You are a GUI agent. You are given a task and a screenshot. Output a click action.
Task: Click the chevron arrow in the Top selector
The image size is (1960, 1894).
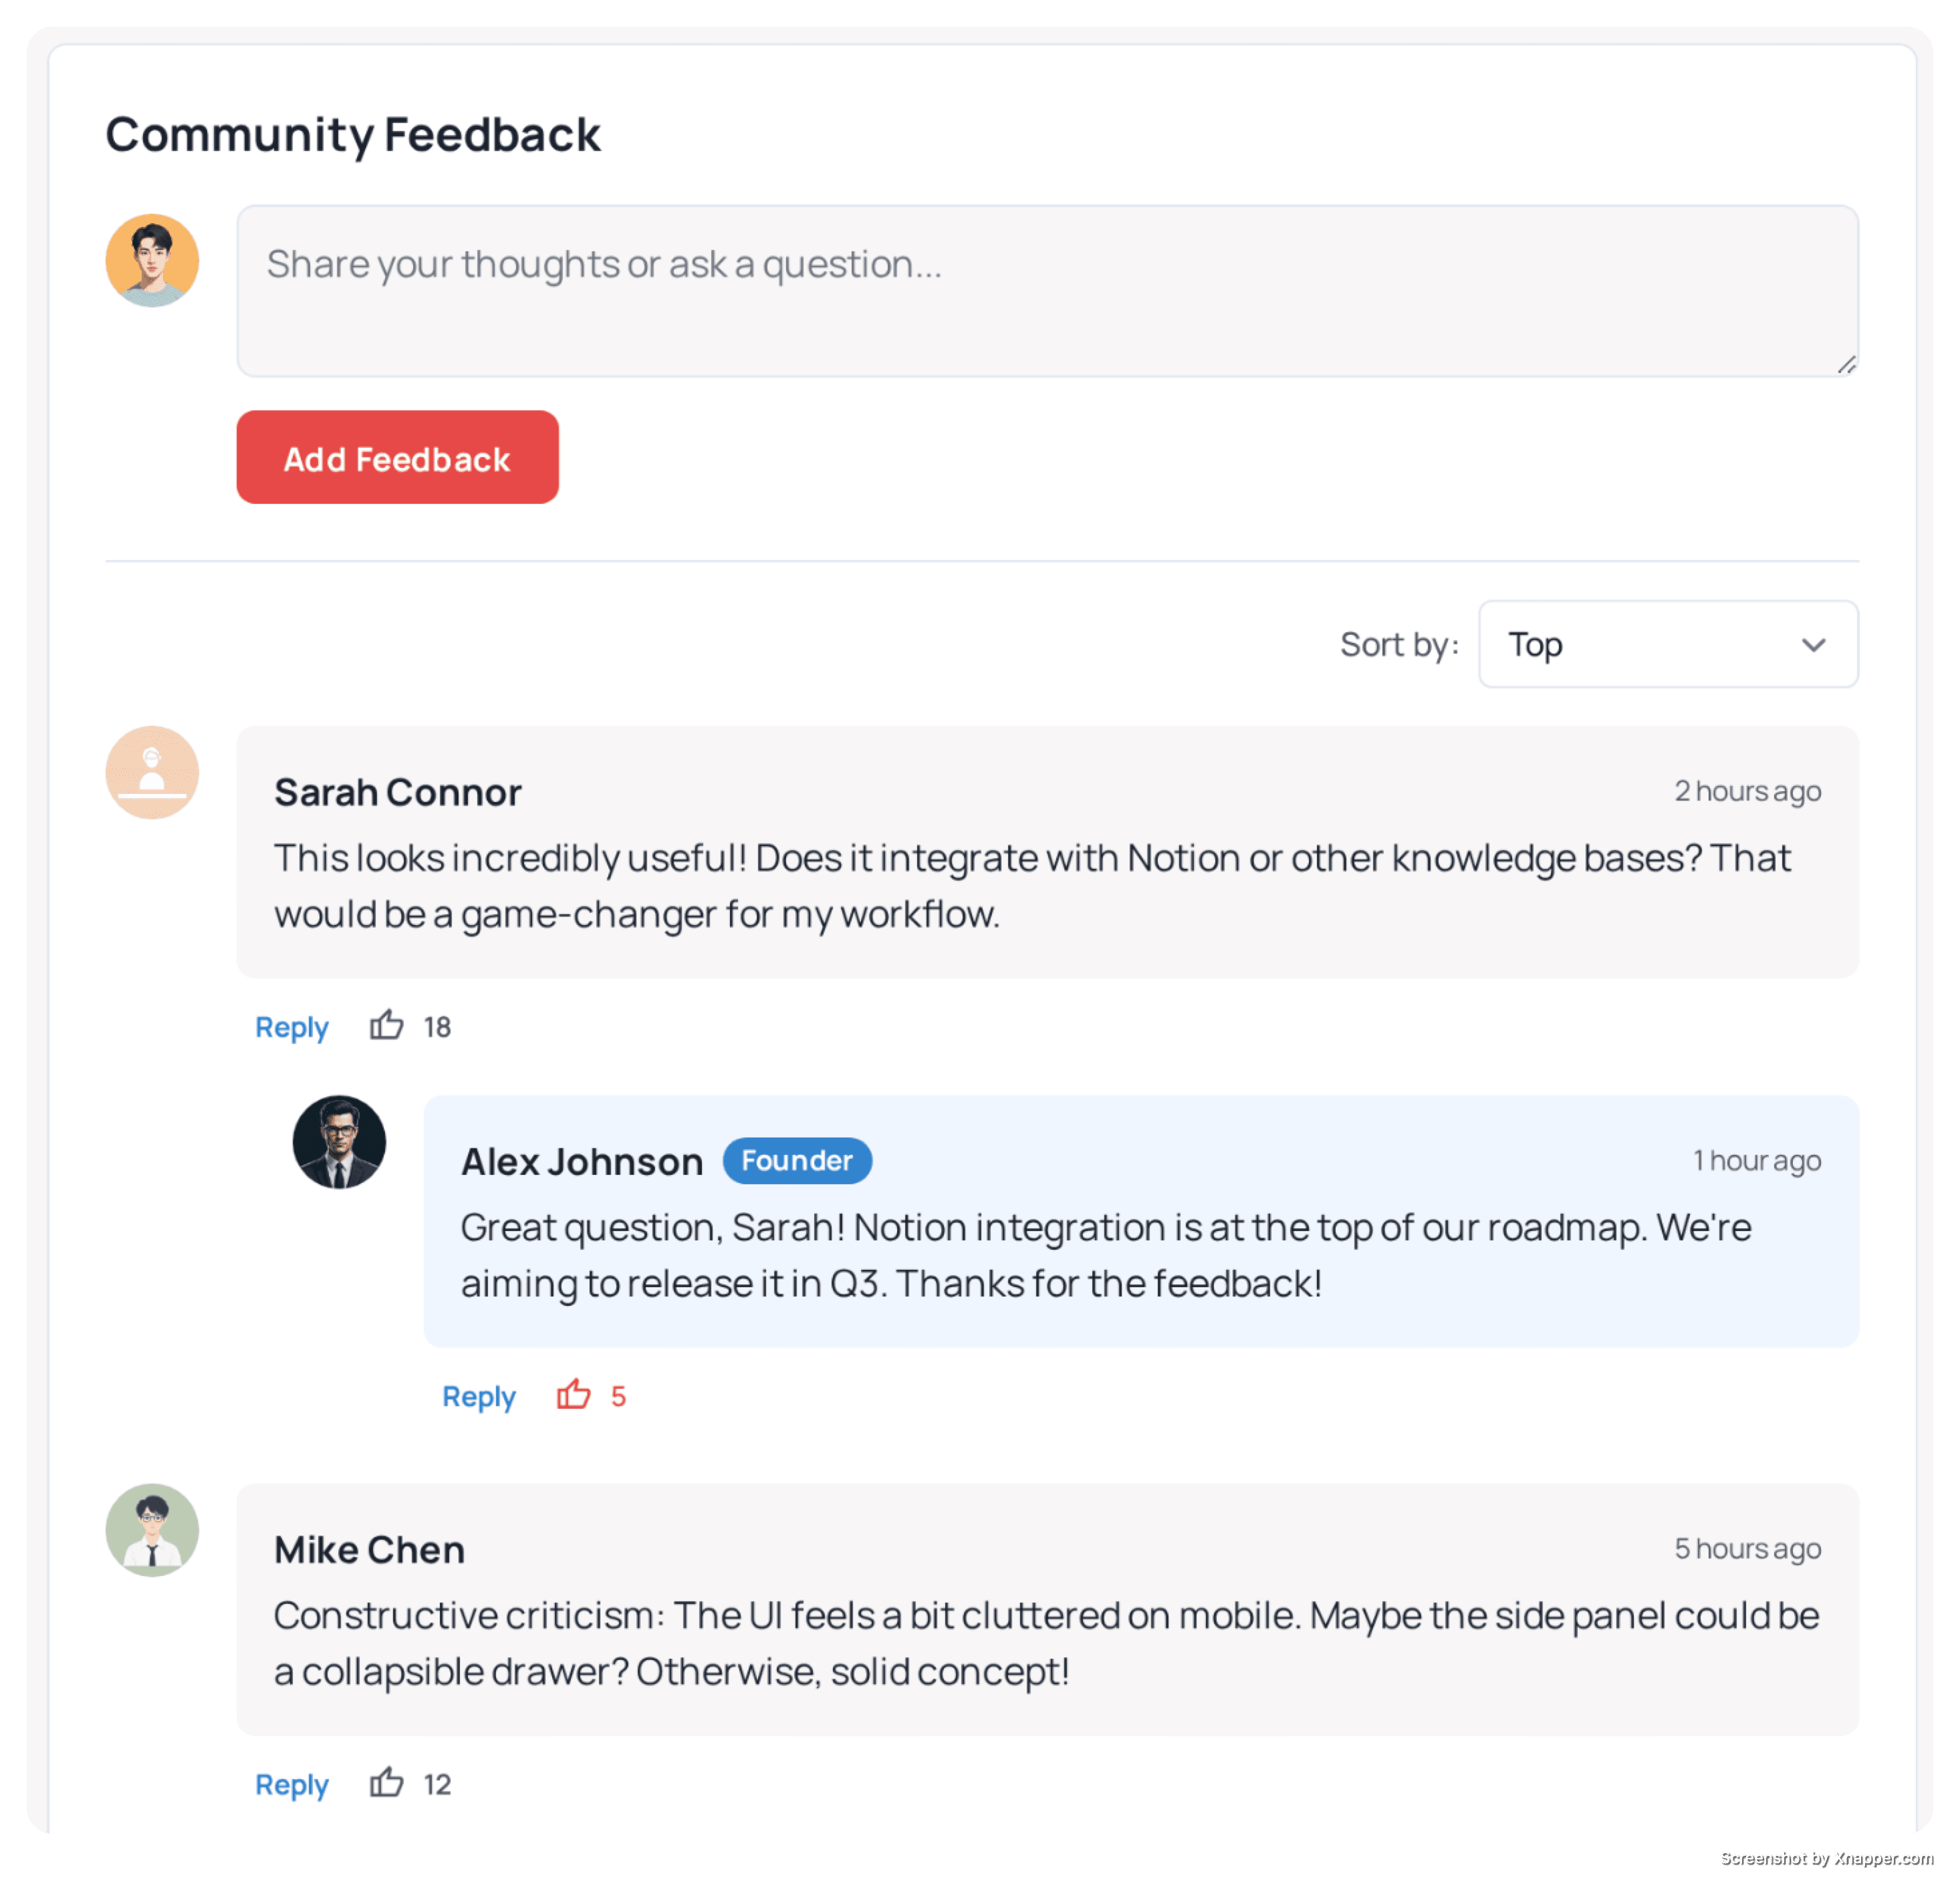tap(1815, 645)
